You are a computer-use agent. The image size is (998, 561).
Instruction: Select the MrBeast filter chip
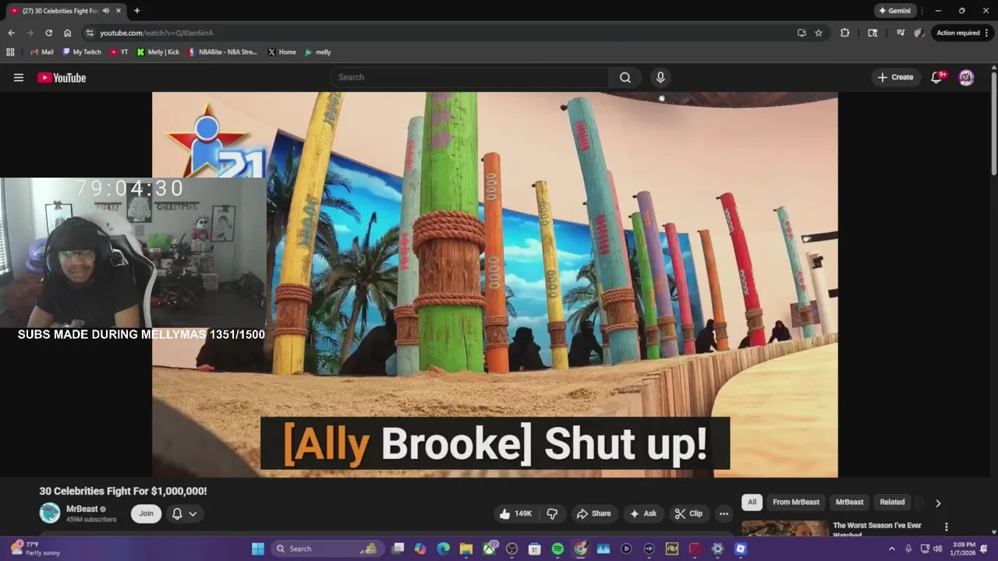[x=849, y=502]
